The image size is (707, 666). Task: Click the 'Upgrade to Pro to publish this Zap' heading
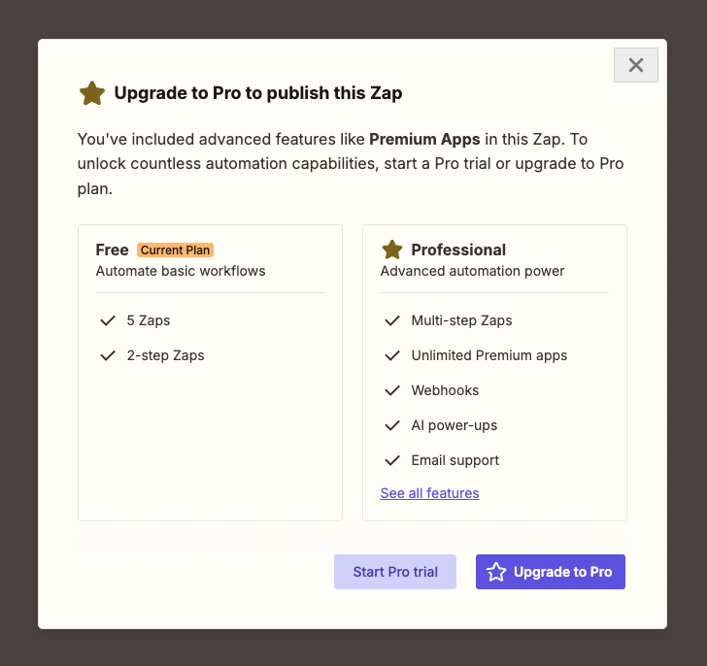click(257, 93)
